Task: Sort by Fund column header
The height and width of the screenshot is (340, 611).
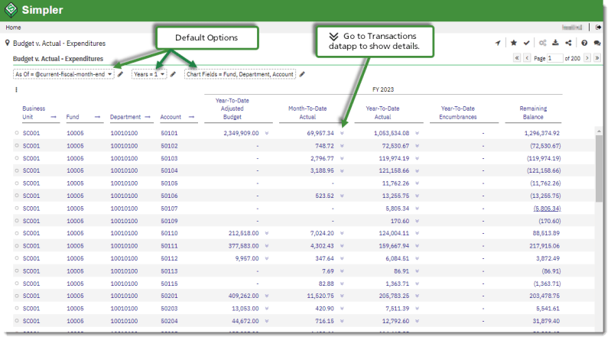Action: pos(73,117)
